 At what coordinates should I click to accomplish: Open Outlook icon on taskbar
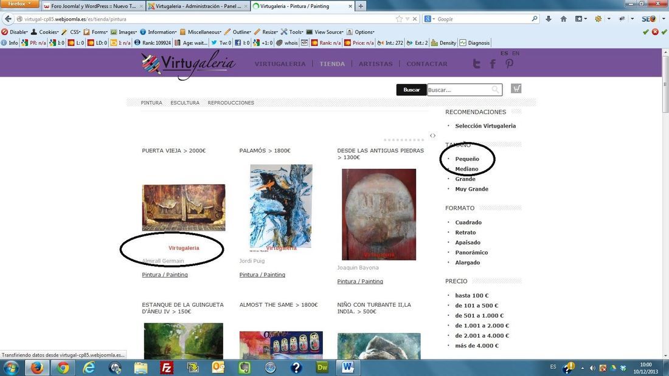pos(218,367)
